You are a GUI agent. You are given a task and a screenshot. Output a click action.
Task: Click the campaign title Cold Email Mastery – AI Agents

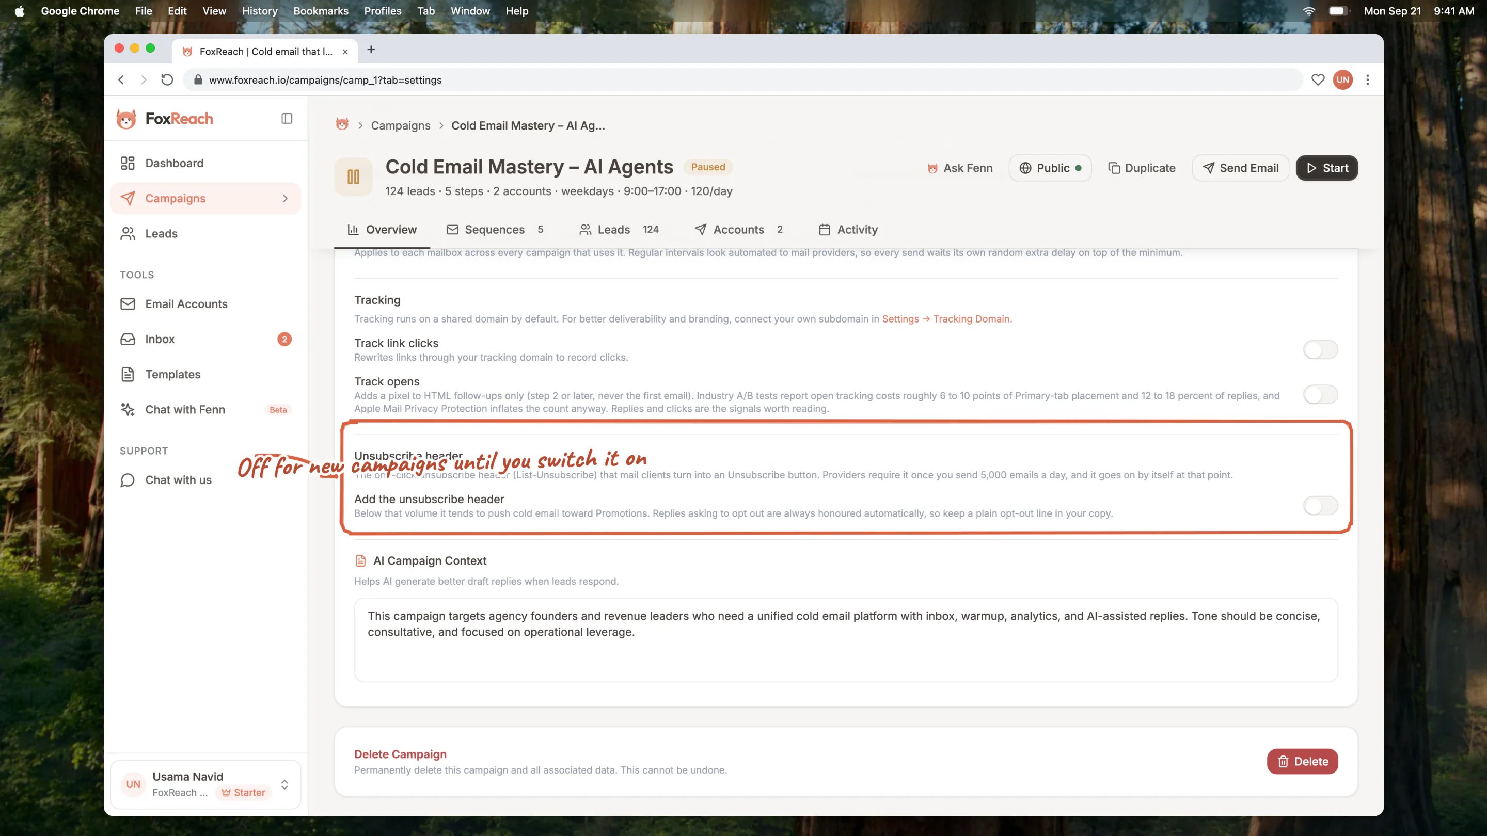[529, 167]
